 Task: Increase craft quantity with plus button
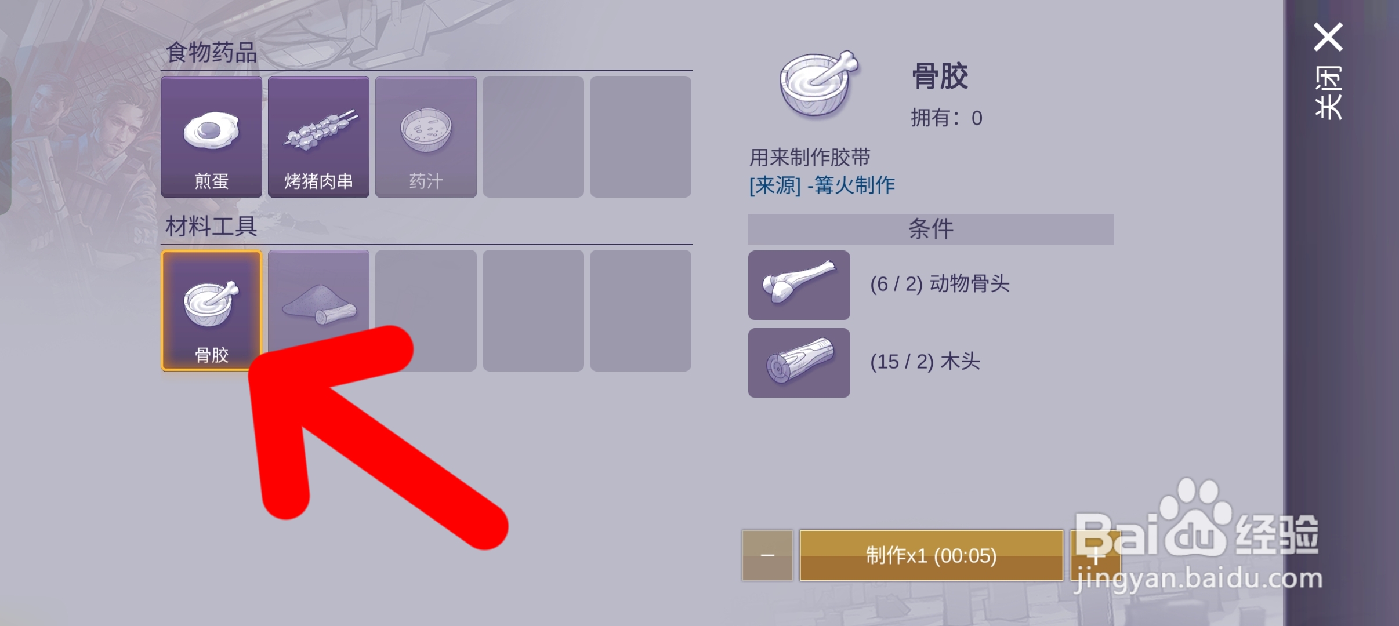click(1095, 555)
